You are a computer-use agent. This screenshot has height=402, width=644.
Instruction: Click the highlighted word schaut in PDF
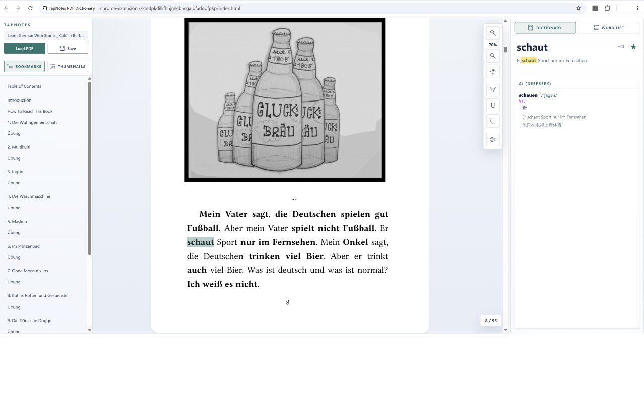(201, 242)
